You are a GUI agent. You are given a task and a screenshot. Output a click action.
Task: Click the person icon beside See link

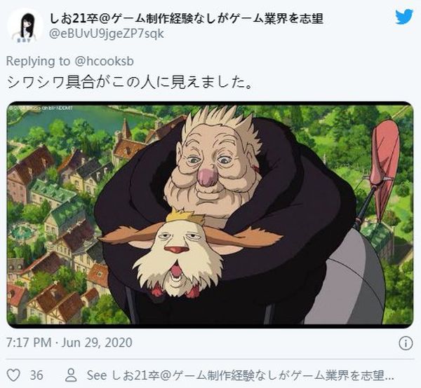pyautogui.click(x=71, y=375)
